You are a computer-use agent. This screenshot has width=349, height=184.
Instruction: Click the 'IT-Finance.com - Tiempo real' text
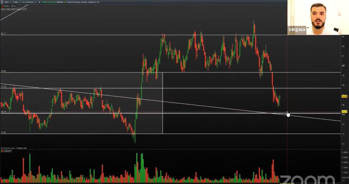[14, 148]
